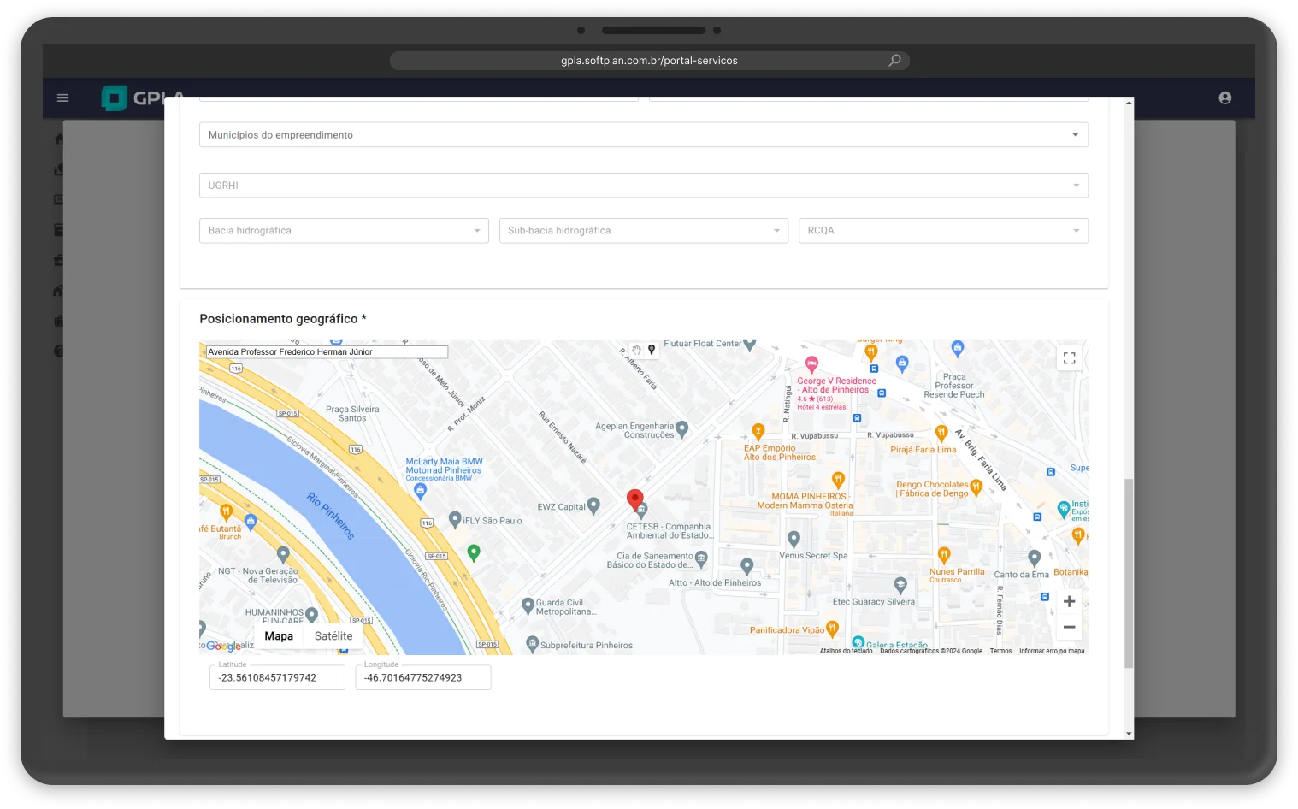Select the hand pan tool on map
This screenshot has width=1298, height=809.
point(636,350)
